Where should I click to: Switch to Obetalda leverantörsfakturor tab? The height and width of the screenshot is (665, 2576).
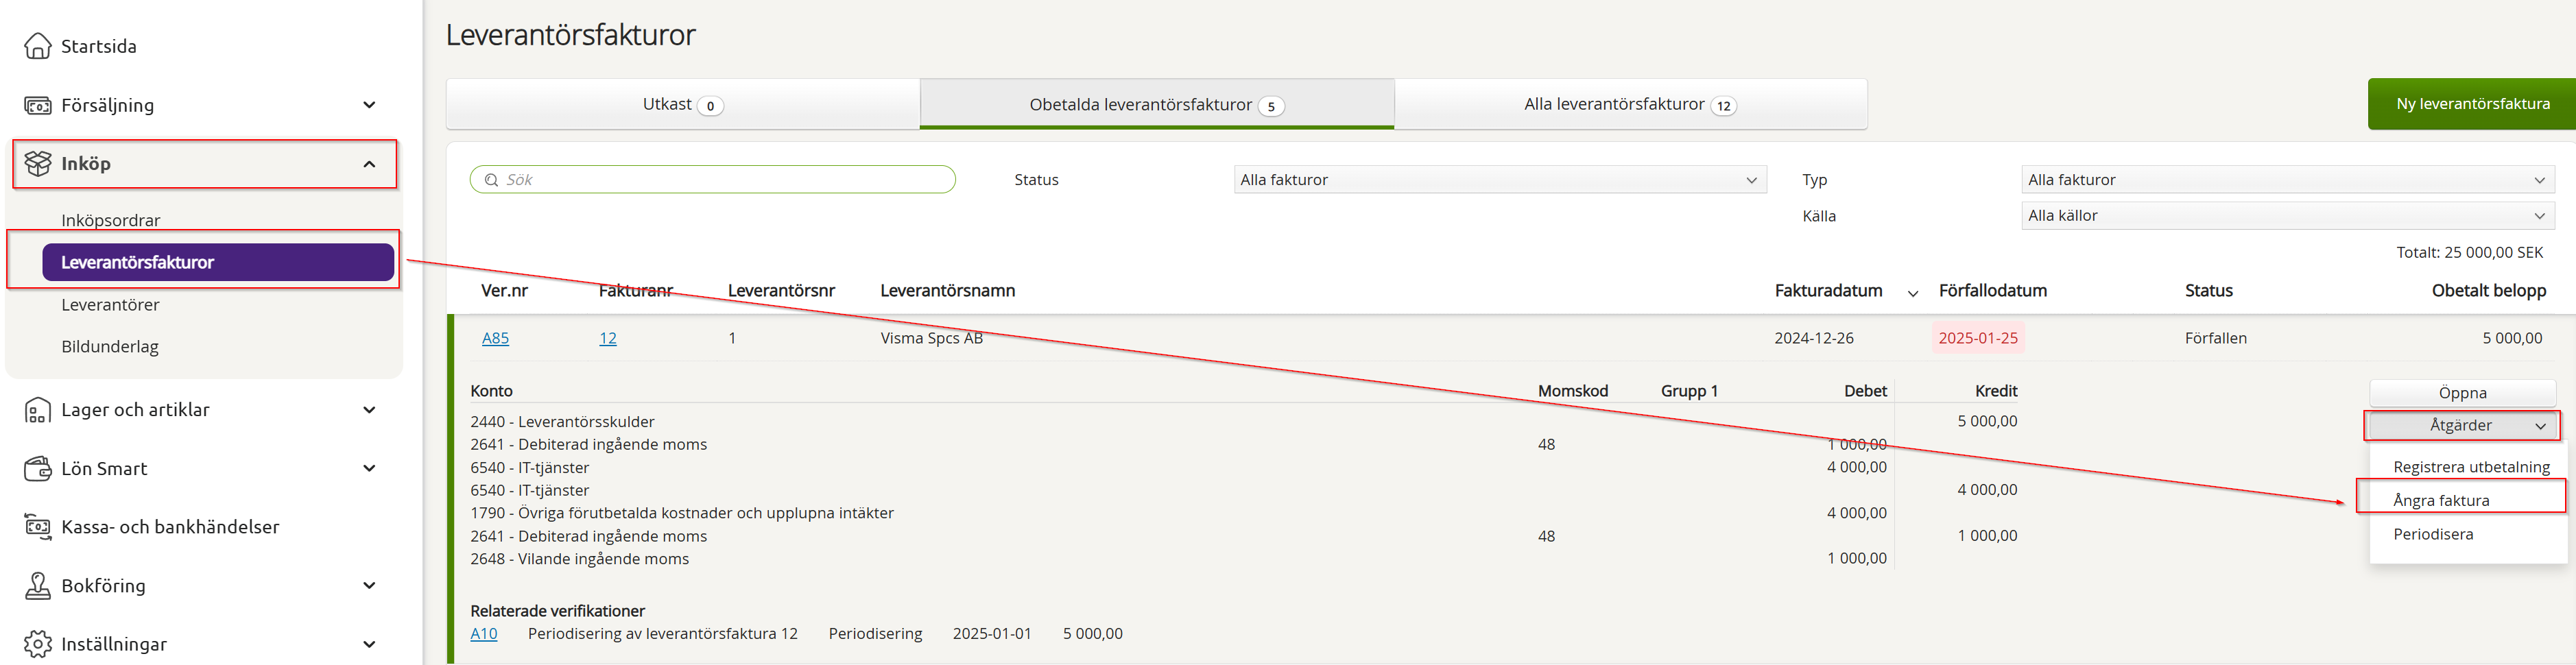pos(1157,104)
